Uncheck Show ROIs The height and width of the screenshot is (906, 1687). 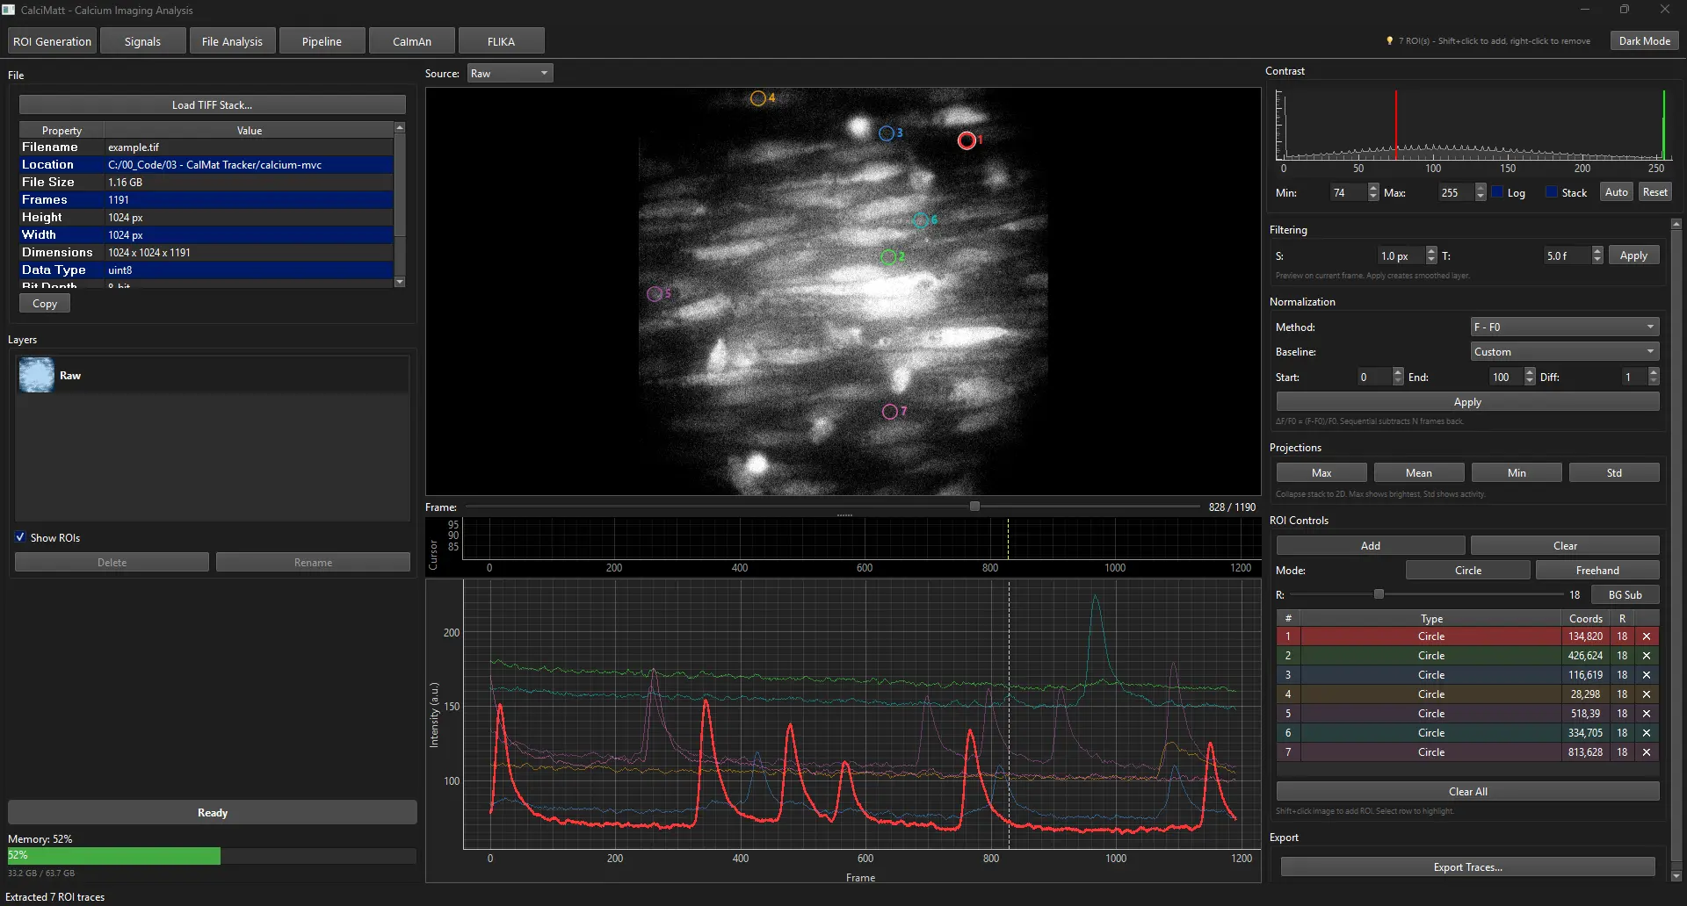19,537
